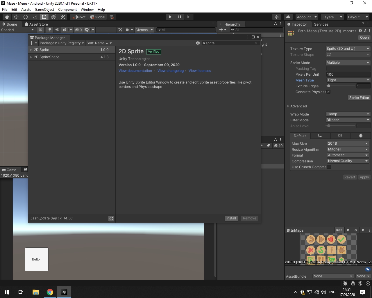Open the Collab lighting icon button
372x298 pixels.
[x=277, y=17]
